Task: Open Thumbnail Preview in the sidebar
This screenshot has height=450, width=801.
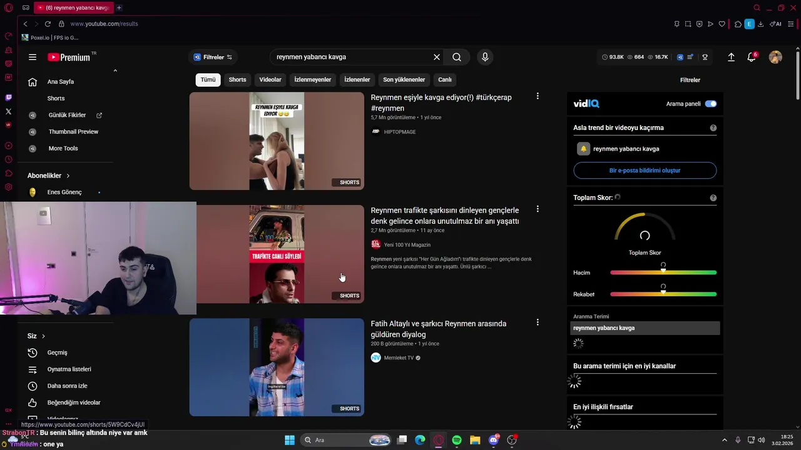Action: click(73, 132)
